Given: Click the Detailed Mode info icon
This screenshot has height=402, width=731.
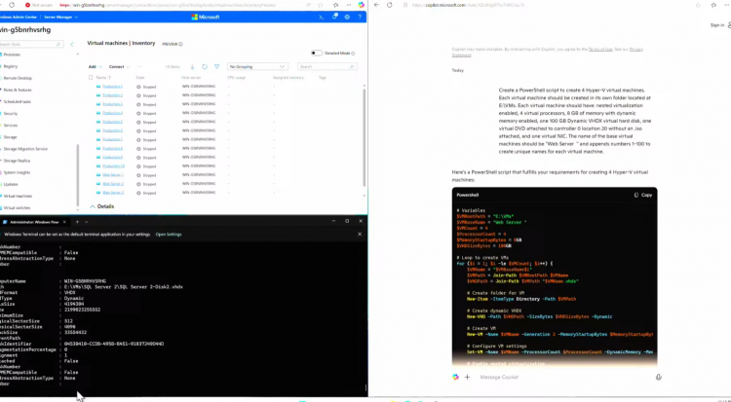Looking at the screenshot, I should (353, 54).
